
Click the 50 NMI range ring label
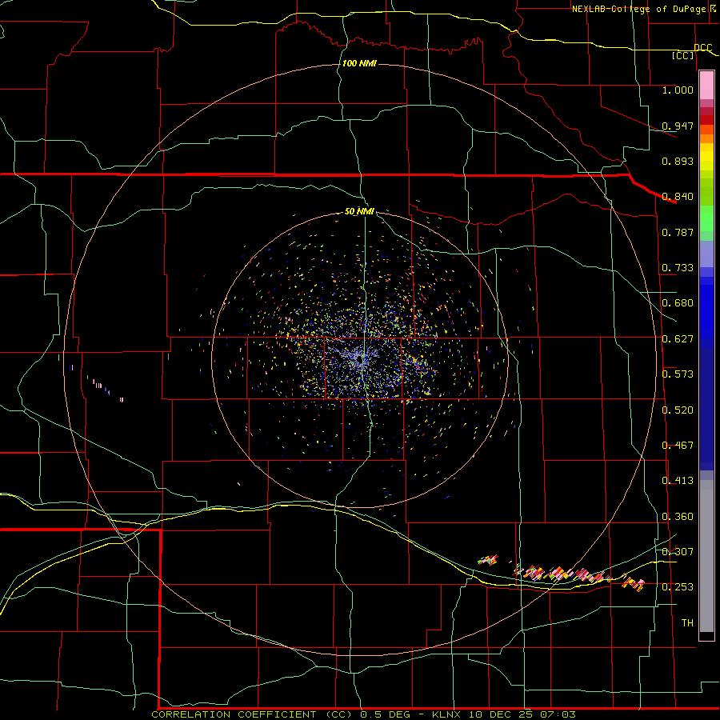click(x=359, y=211)
